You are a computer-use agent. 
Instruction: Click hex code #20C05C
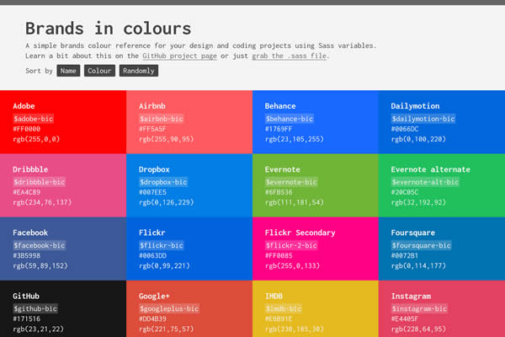405,192
